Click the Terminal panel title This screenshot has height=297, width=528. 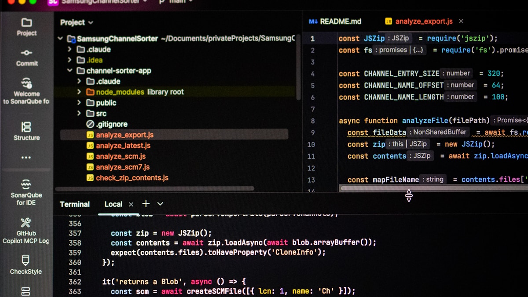point(75,204)
